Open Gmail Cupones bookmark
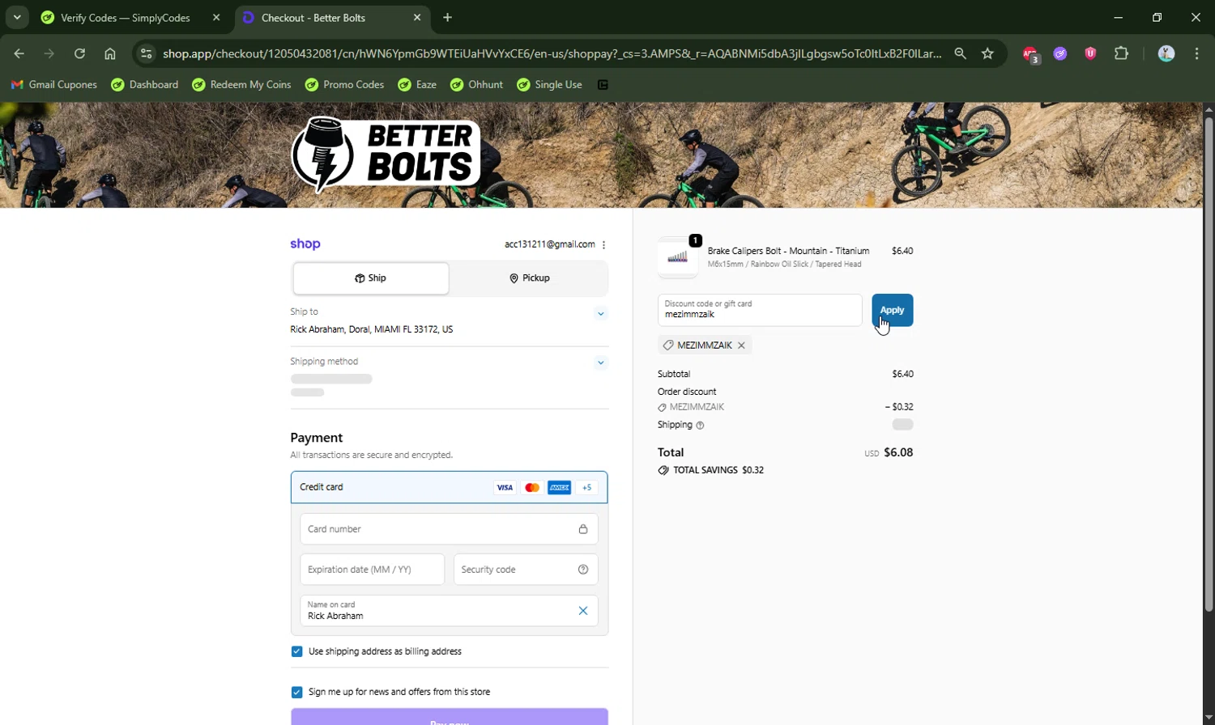The height and width of the screenshot is (725, 1215). (53, 85)
